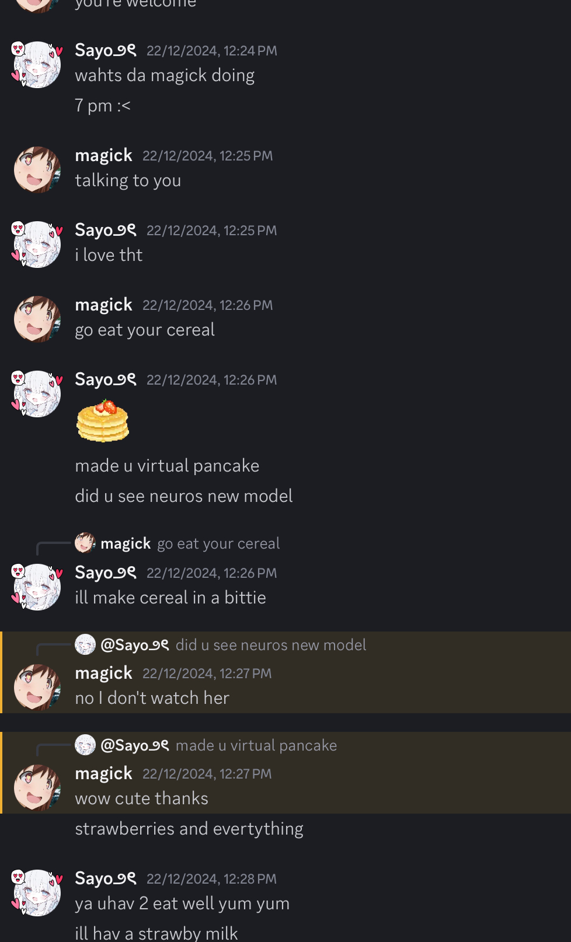Click @Sayo mention in 'neuros new model' reply
Viewport: 571px width, 942px height.
[x=135, y=645]
